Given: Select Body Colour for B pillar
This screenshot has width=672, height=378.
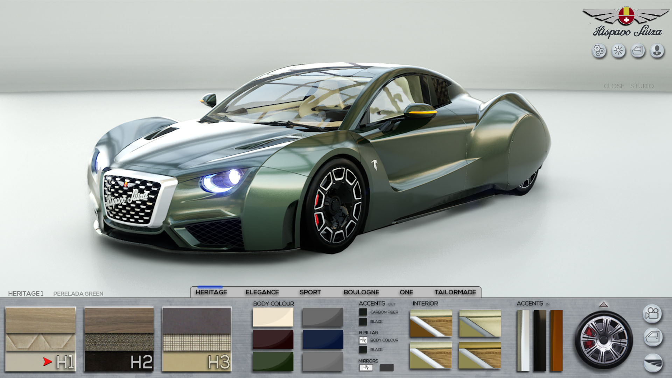Looking at the screenshot, I should [363, 340].
